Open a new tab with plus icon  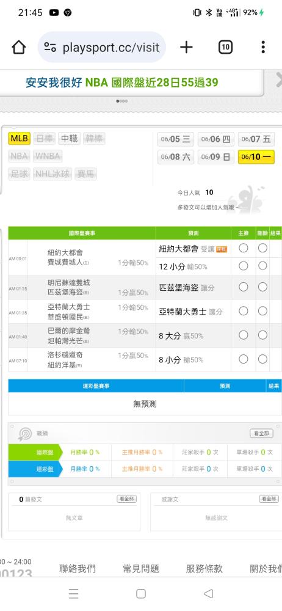pos(186,48)
